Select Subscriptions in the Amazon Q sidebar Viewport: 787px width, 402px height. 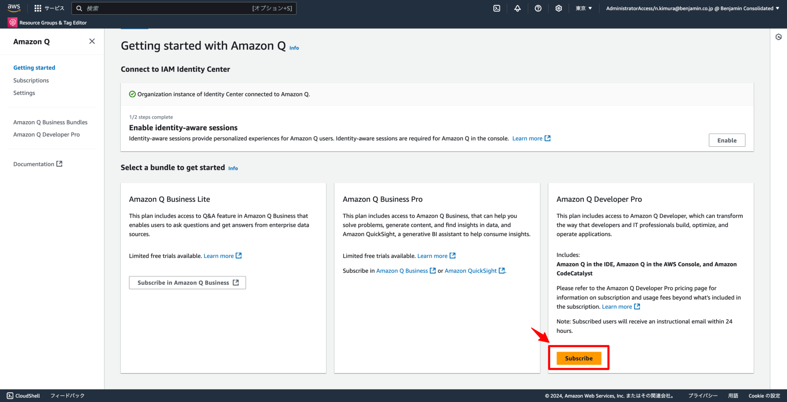(x=31, y=80)
